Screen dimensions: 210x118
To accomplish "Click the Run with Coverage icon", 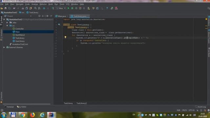I will pos(76,8).
